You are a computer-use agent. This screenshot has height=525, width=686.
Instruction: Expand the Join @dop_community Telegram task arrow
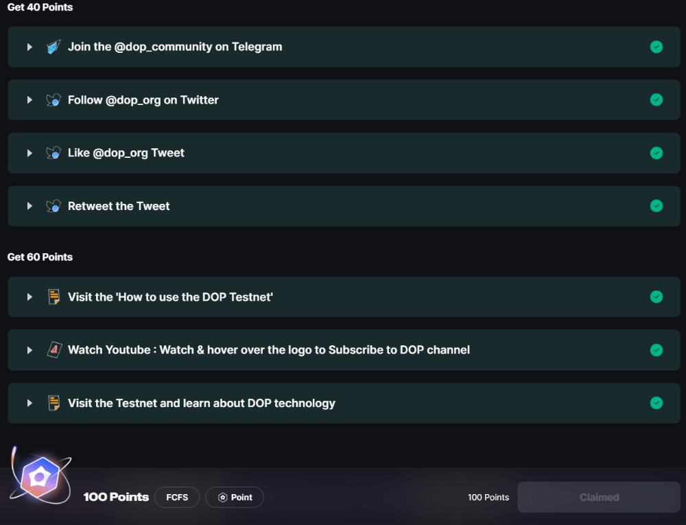(x=29, y=47)
